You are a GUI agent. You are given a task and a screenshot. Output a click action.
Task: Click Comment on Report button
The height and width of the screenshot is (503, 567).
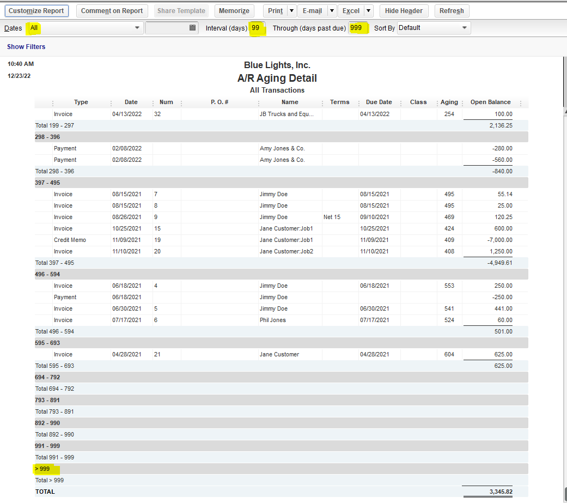coord(112,11)
